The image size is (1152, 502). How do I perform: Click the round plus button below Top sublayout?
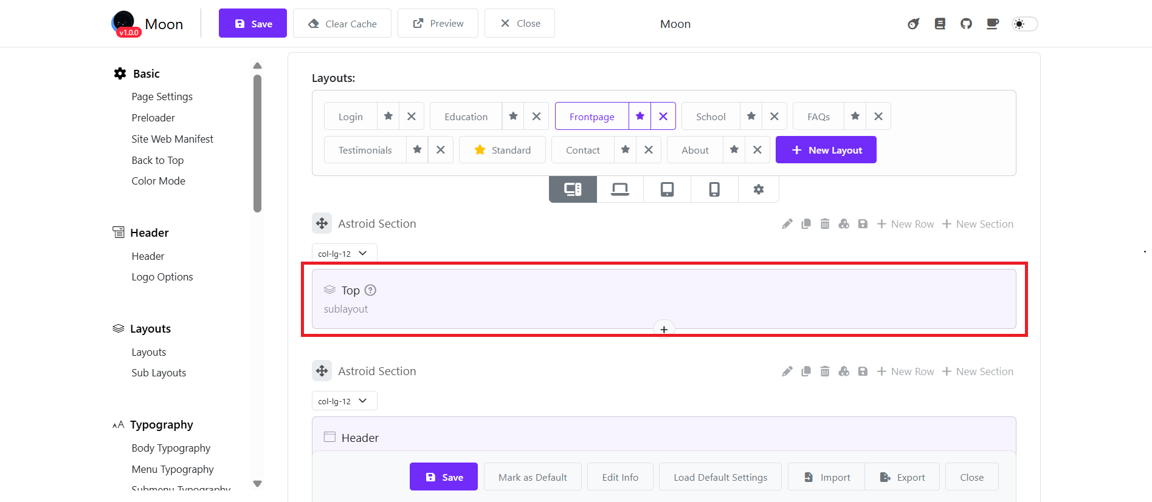click(664, 330)
